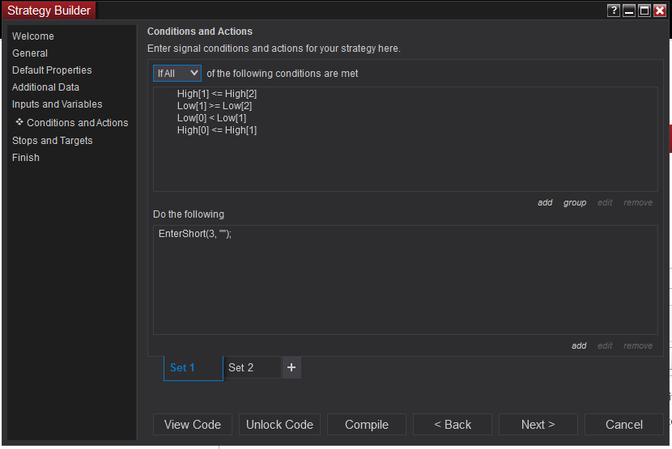Open the If All conditions dropdown

(177, 74)
